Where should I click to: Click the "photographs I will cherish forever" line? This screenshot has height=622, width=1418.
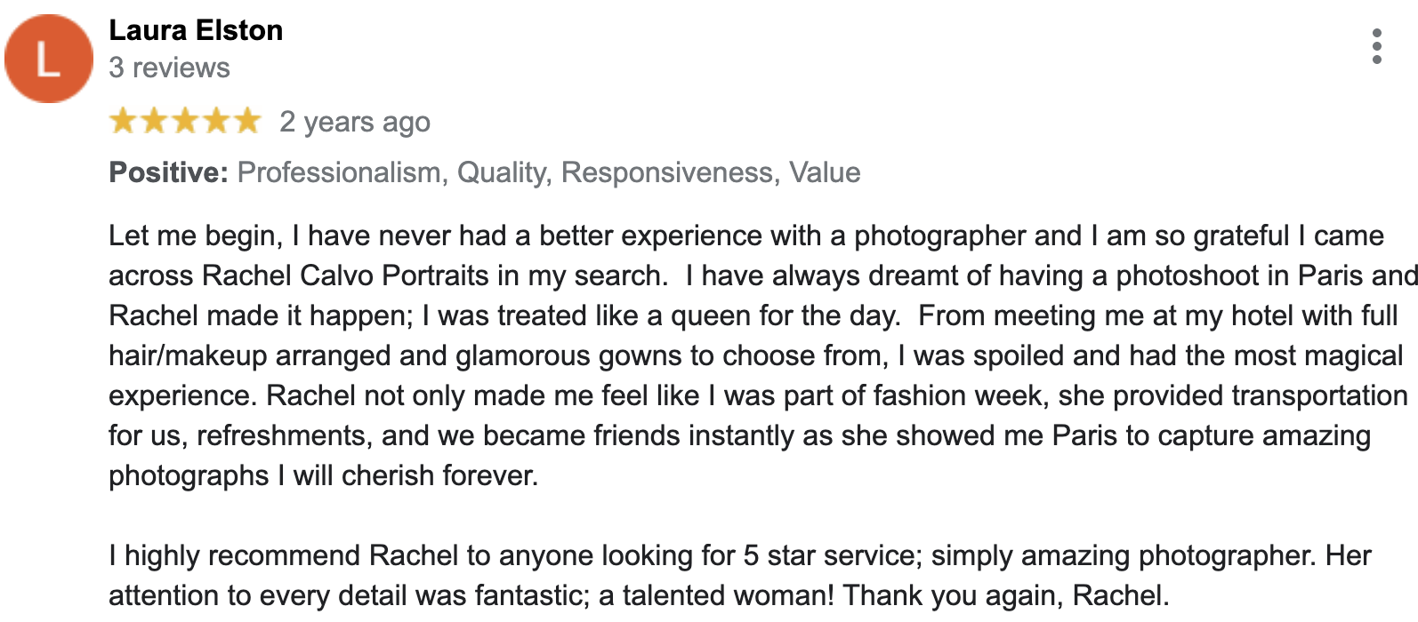pos(323,475)
